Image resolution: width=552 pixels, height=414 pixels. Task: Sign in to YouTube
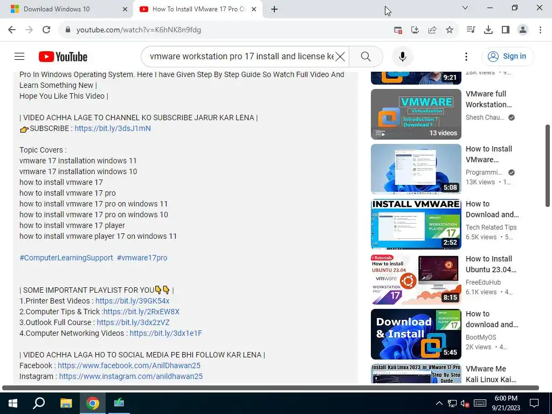[x=507, y=56]
